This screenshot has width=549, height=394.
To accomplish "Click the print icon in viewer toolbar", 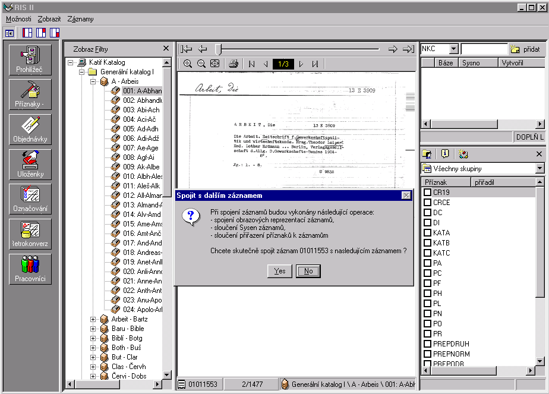I will (x=234, y=64).
